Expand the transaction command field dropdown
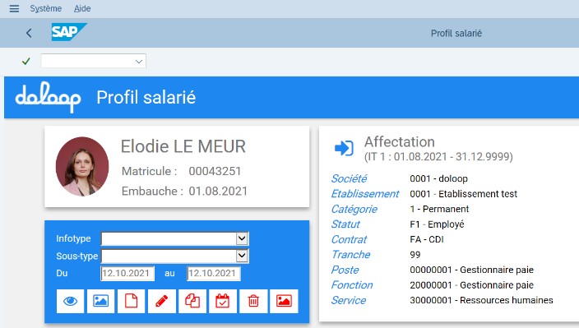 tap(139, 62)
